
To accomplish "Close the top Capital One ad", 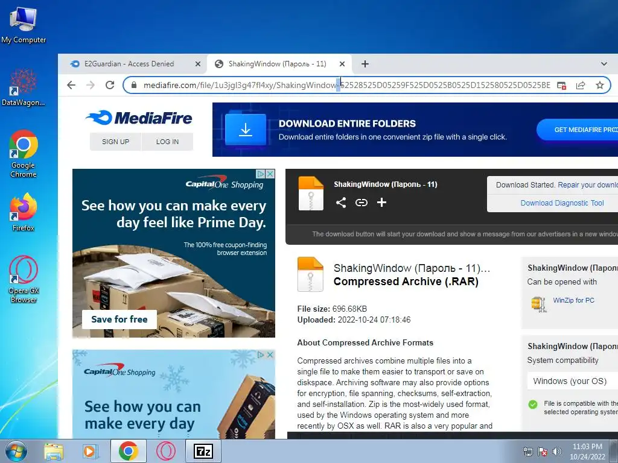I will click(x=270, y=174).
